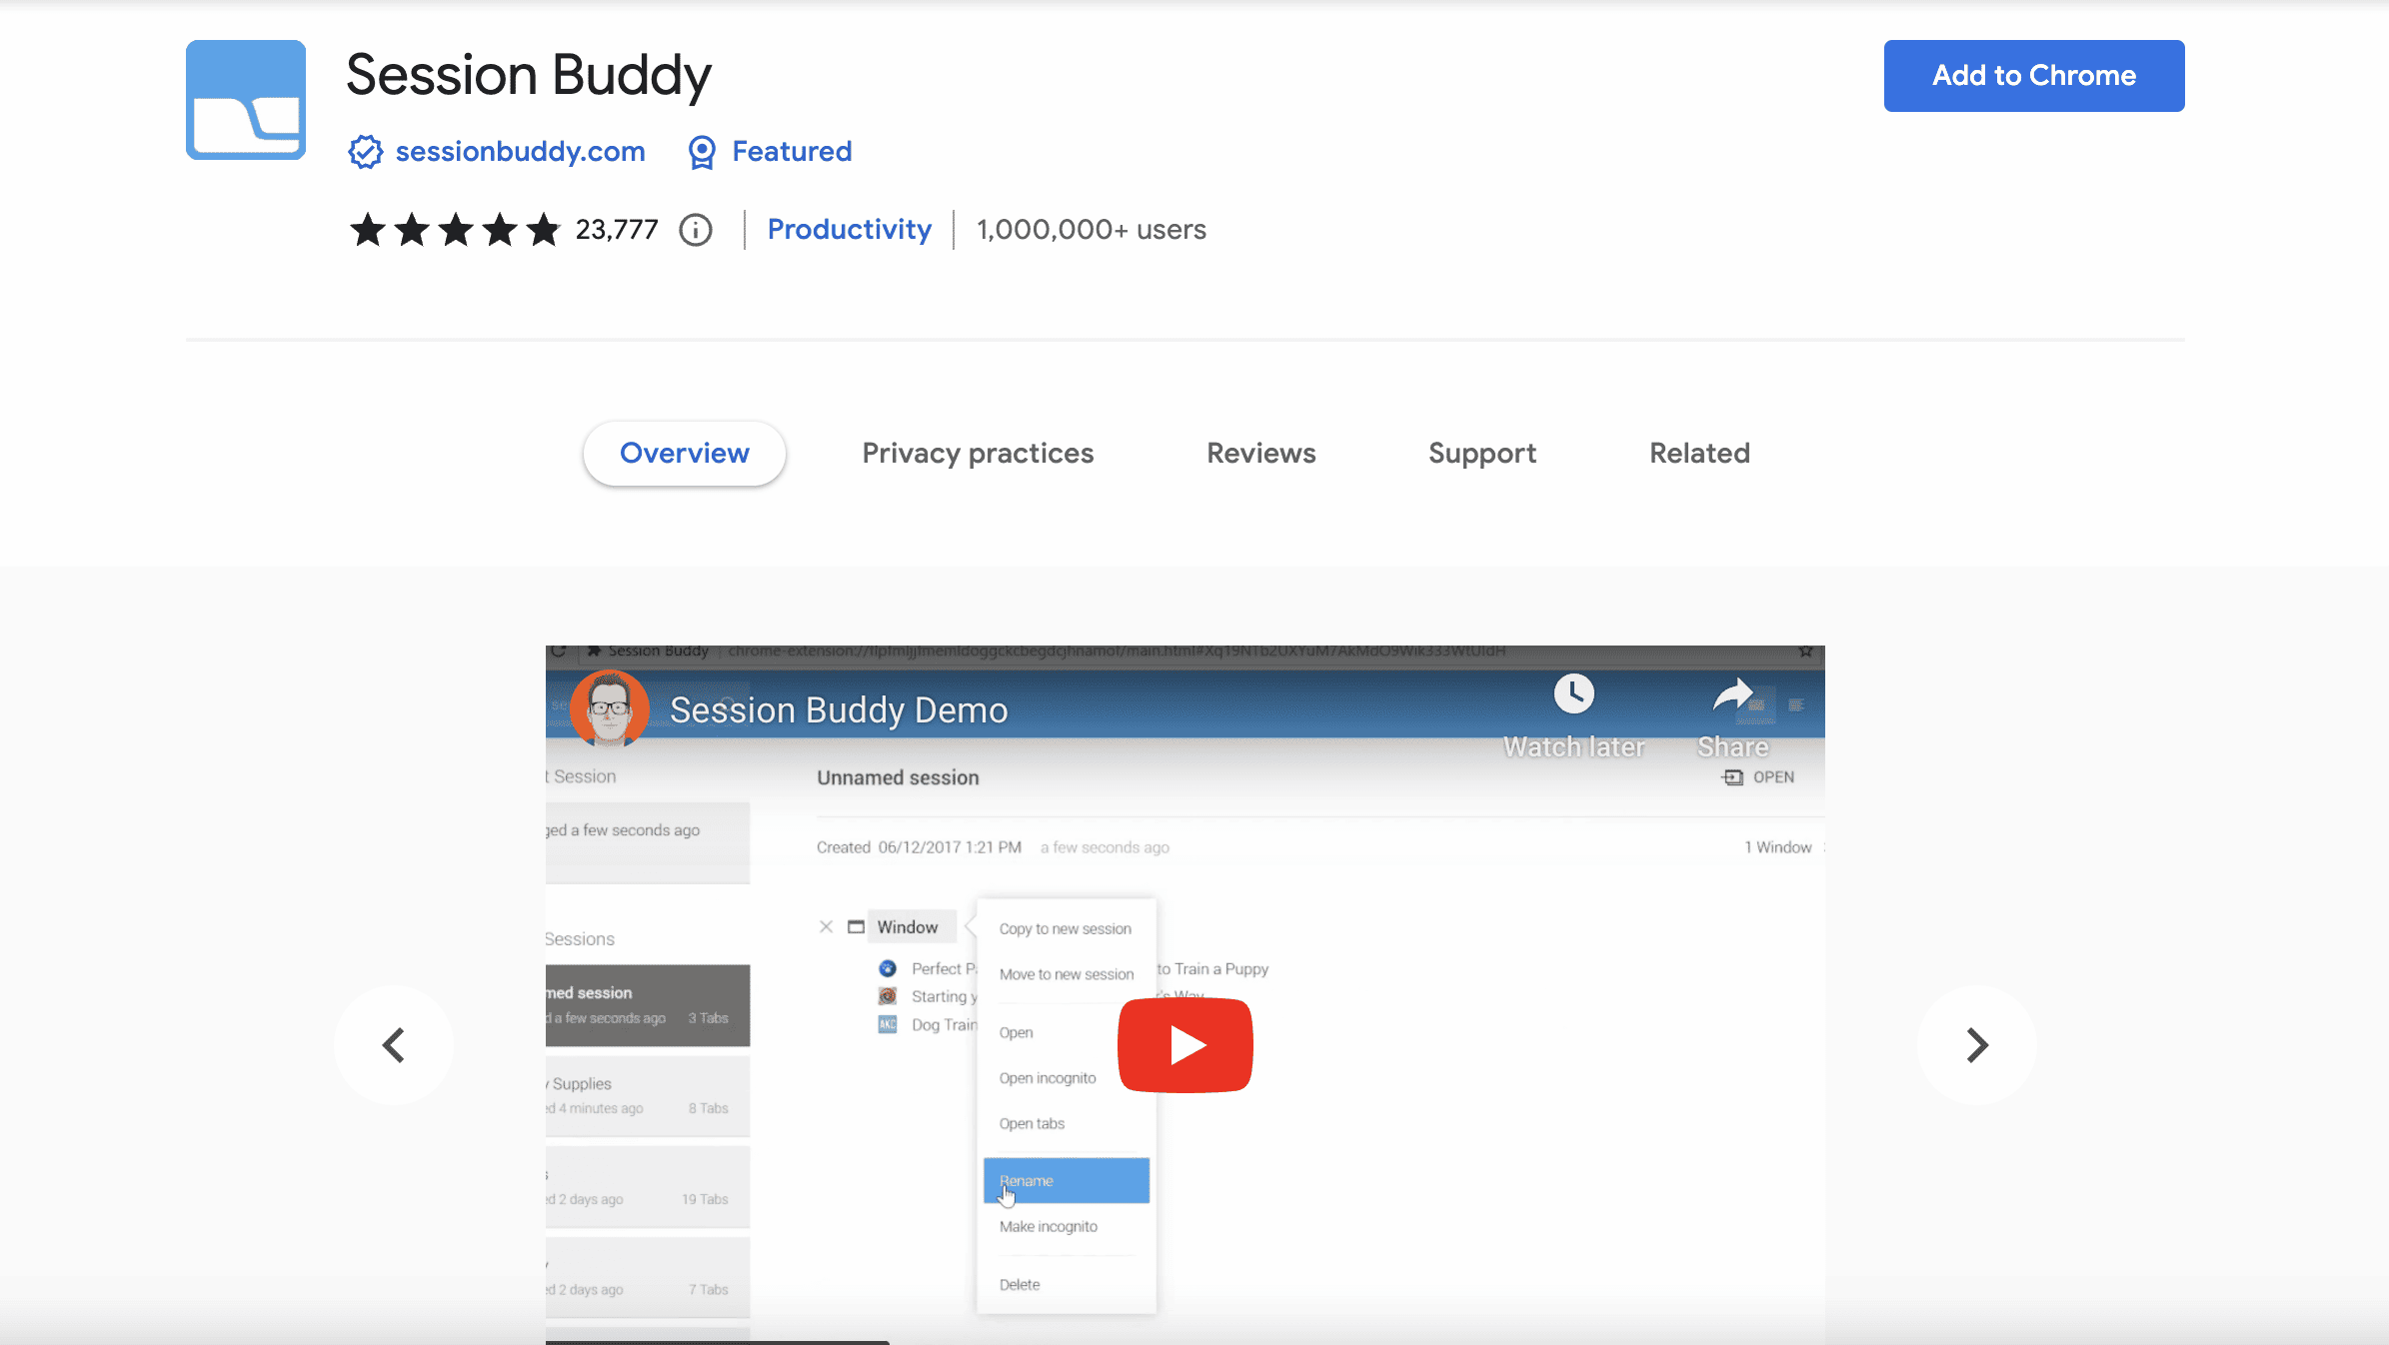This screenshot has height=1345, width=2389.
Task: Select the Overview tab
Action: 685,454
